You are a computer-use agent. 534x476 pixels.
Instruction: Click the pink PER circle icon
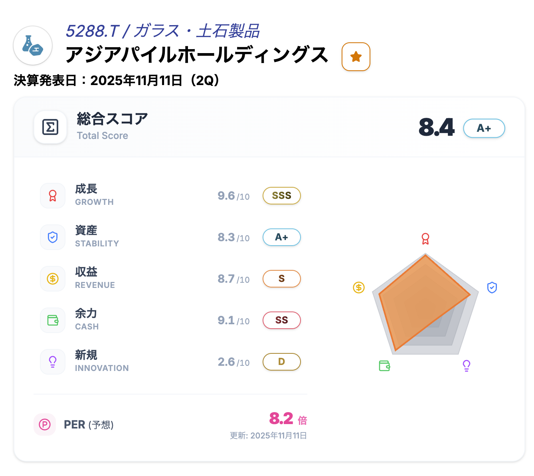click(45, 424)
